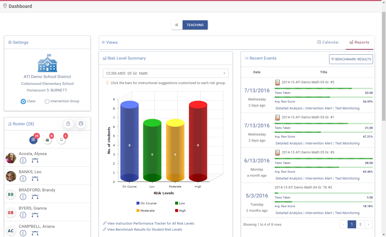Image resolution: width=386 pixels, height=237 pixels.
Task: Switch to the Calendar tab
Action: (328, 42)
